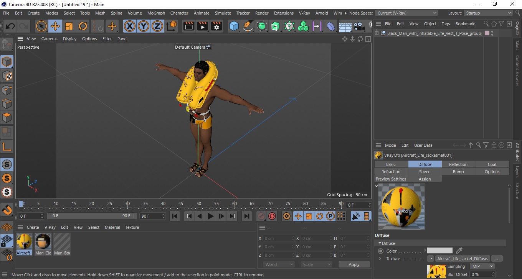Screen dimensions: 522x279
Task: Click the Blur Offset value field
Action: 482,274
